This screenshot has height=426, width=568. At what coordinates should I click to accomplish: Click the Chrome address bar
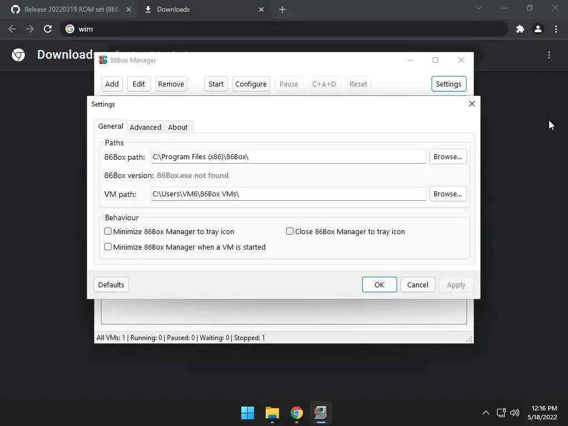284,29
